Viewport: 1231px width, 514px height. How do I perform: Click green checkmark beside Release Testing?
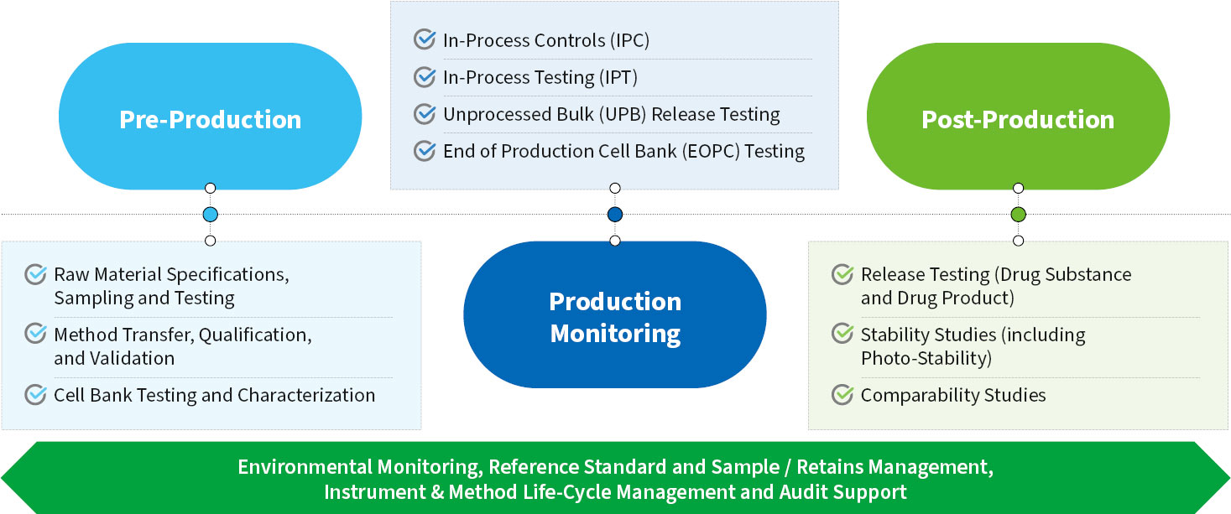click(842, 274)
